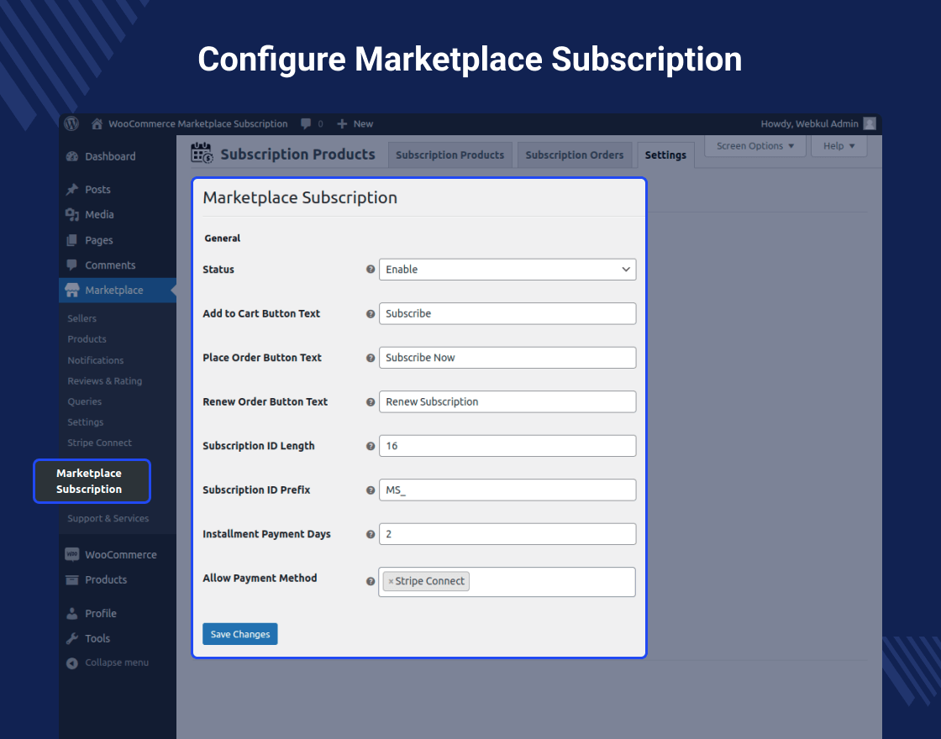
Task: Expand the Help dropdown
Action: click(838, 146)
